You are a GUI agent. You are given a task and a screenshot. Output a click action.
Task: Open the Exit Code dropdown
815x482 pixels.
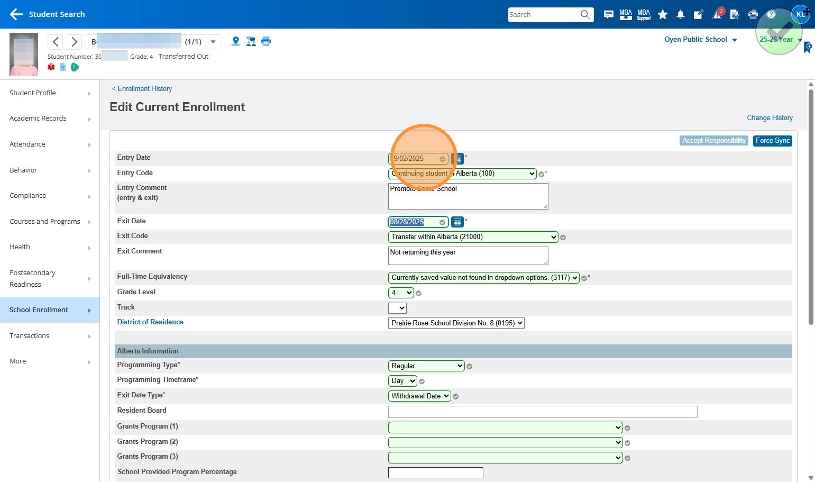pos(473,237)
